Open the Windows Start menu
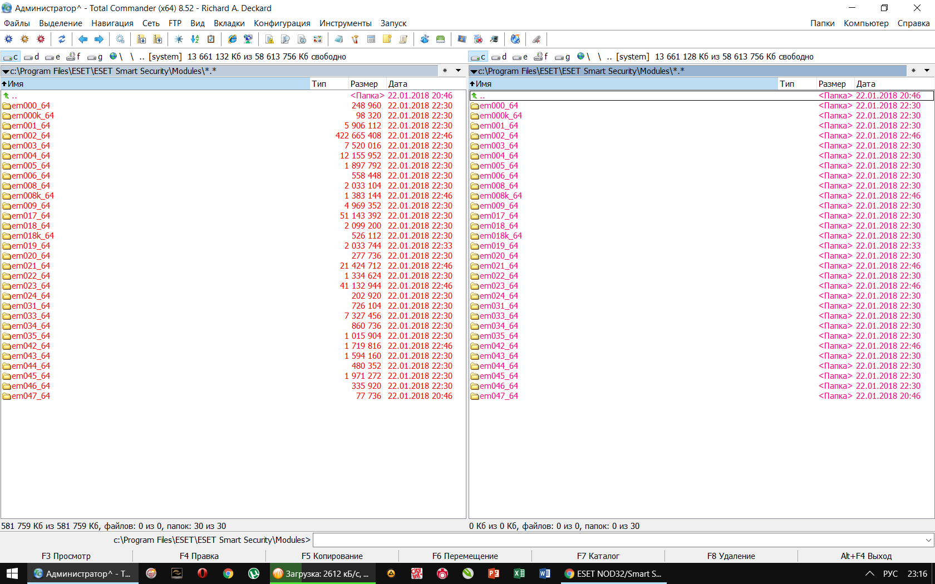This screenshot has height=584, width=935. click(13, 573)
